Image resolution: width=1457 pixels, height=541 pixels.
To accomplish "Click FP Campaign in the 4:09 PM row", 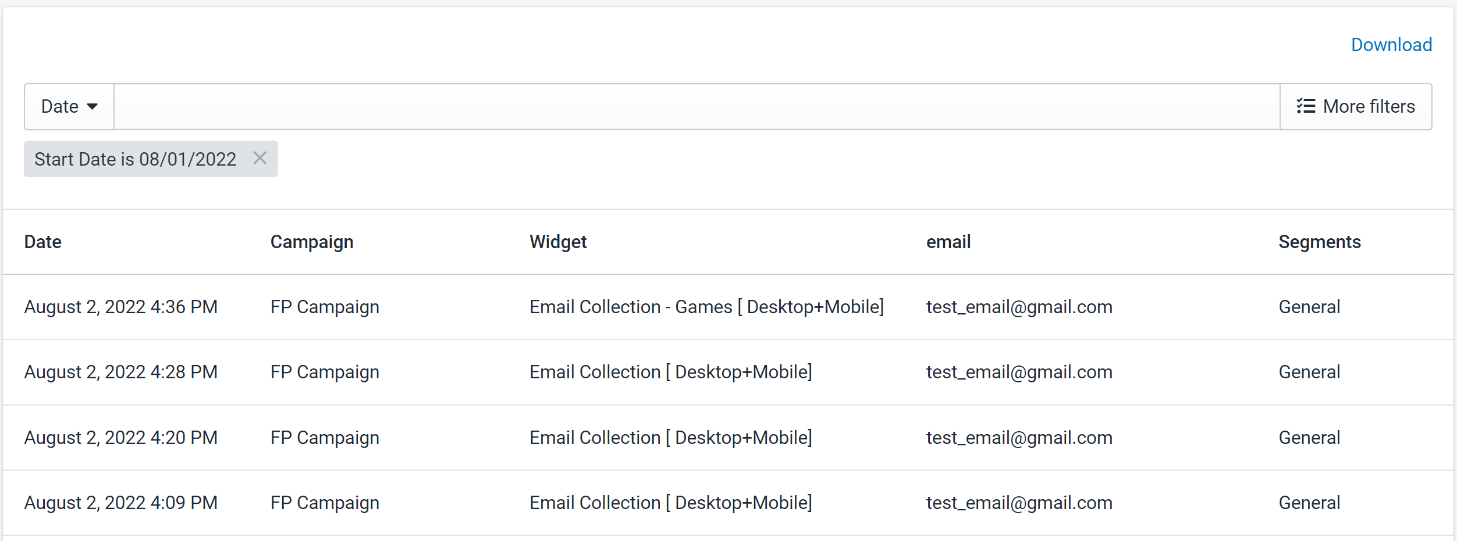I will tap(325, 503).
